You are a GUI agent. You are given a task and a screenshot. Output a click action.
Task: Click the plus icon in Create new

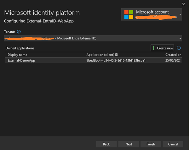[x=154, y=48]
